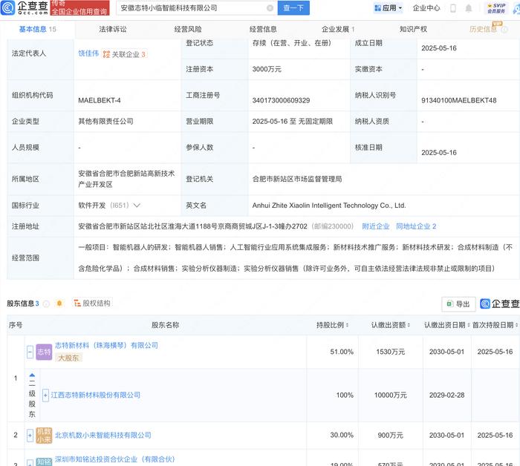Click the 大股东 tag
Viewport: 520px width, 466px height.
point(68,358)
